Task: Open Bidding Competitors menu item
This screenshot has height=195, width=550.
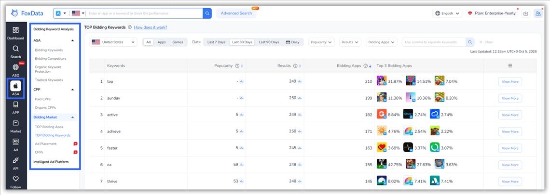Action: pos(51,58)
